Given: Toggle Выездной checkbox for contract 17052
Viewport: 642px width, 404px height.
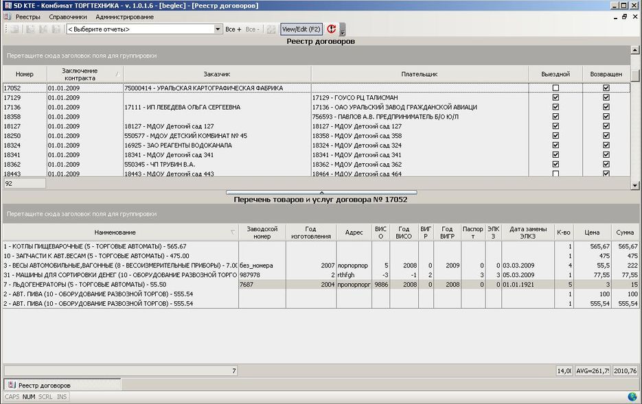Looking at the screenshot, I should click(x=555, y=88).
